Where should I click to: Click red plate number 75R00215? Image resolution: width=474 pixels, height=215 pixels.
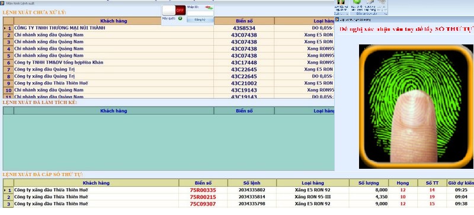click(203, 197)
